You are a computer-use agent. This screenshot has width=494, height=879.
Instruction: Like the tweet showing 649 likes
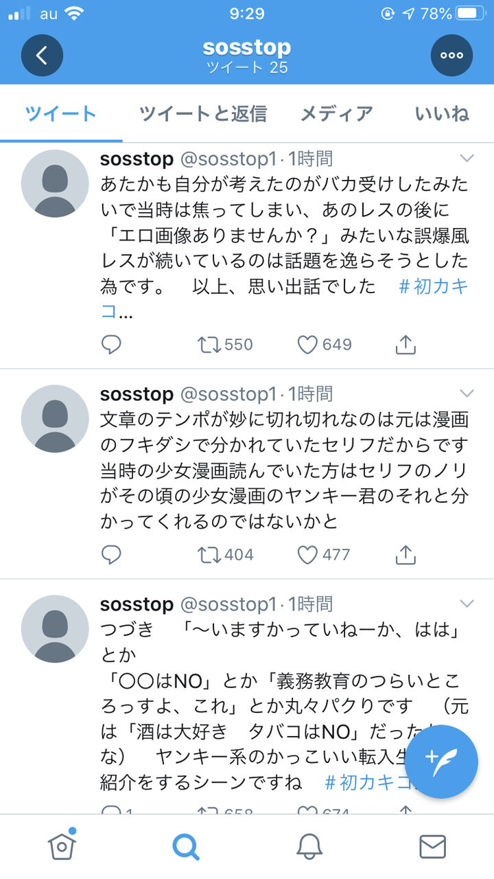(307, 344)
